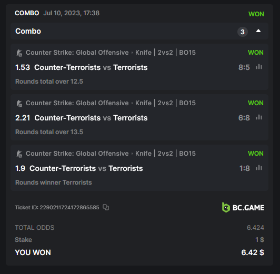The image size is (280, 274).
Task: Copy the Ticket ID to clipboard
Action: [x=106, y=207]
